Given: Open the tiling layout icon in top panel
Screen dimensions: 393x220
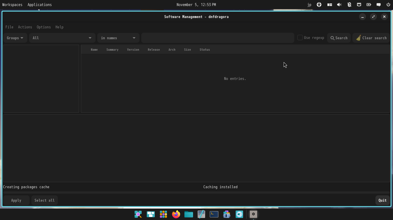Looking at the screenshot, I should [x=330, y=5].
